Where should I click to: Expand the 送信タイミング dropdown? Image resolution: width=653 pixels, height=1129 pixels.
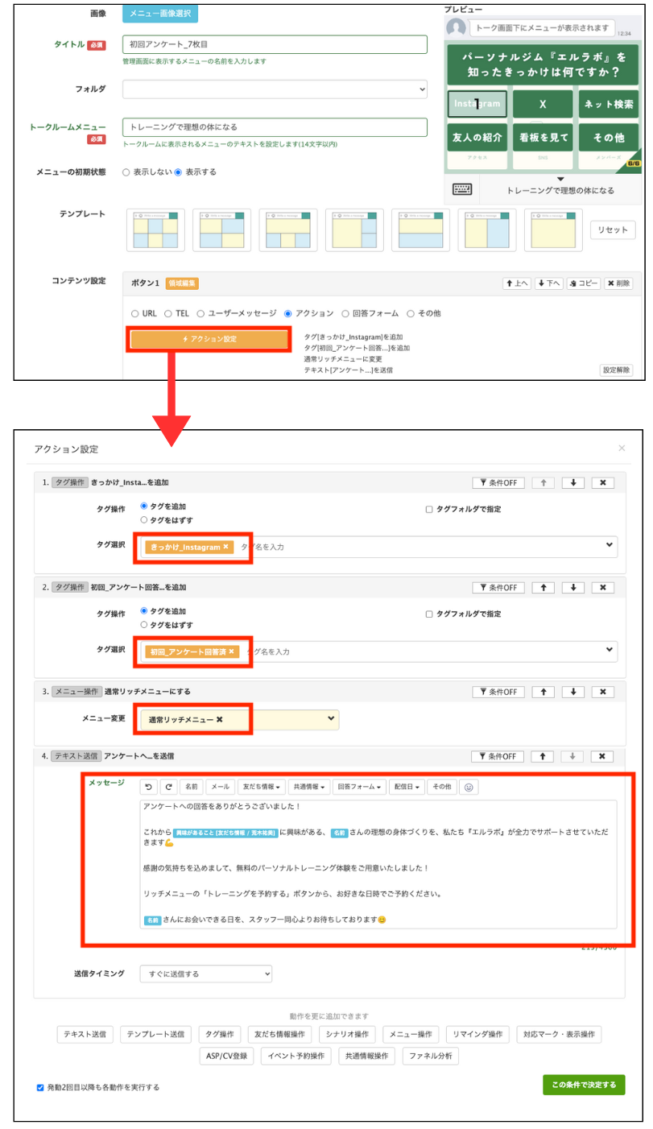[205, 974]
